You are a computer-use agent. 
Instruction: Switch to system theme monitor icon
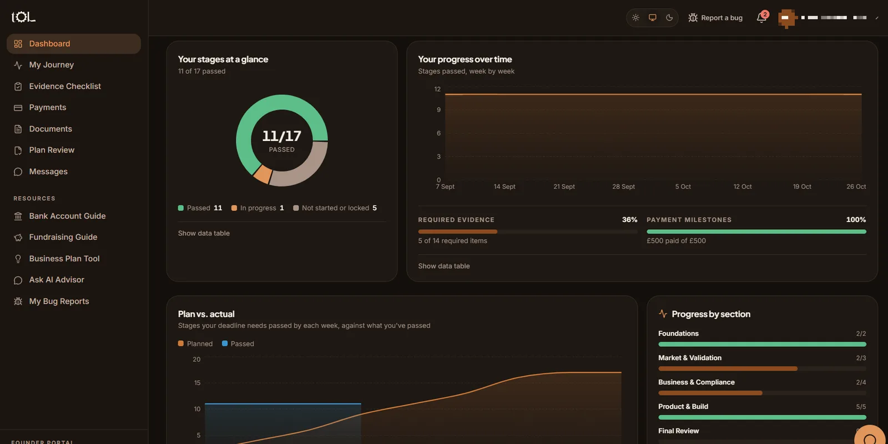click(x=653, y=18)
